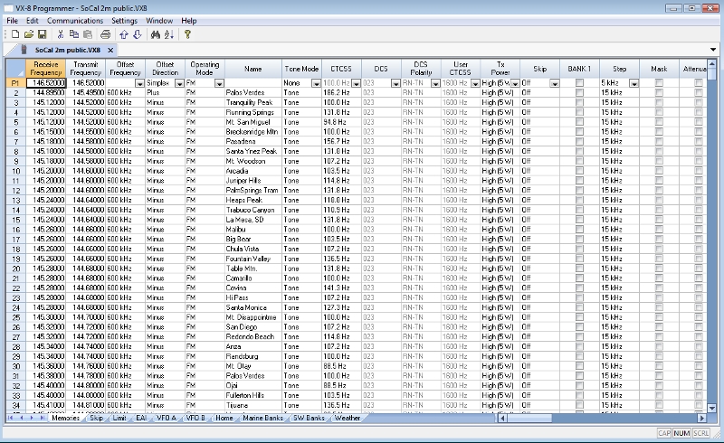Screen dimensions: 724x443
Task: Click the New file toolbar icon
Action: pos(15,34)
